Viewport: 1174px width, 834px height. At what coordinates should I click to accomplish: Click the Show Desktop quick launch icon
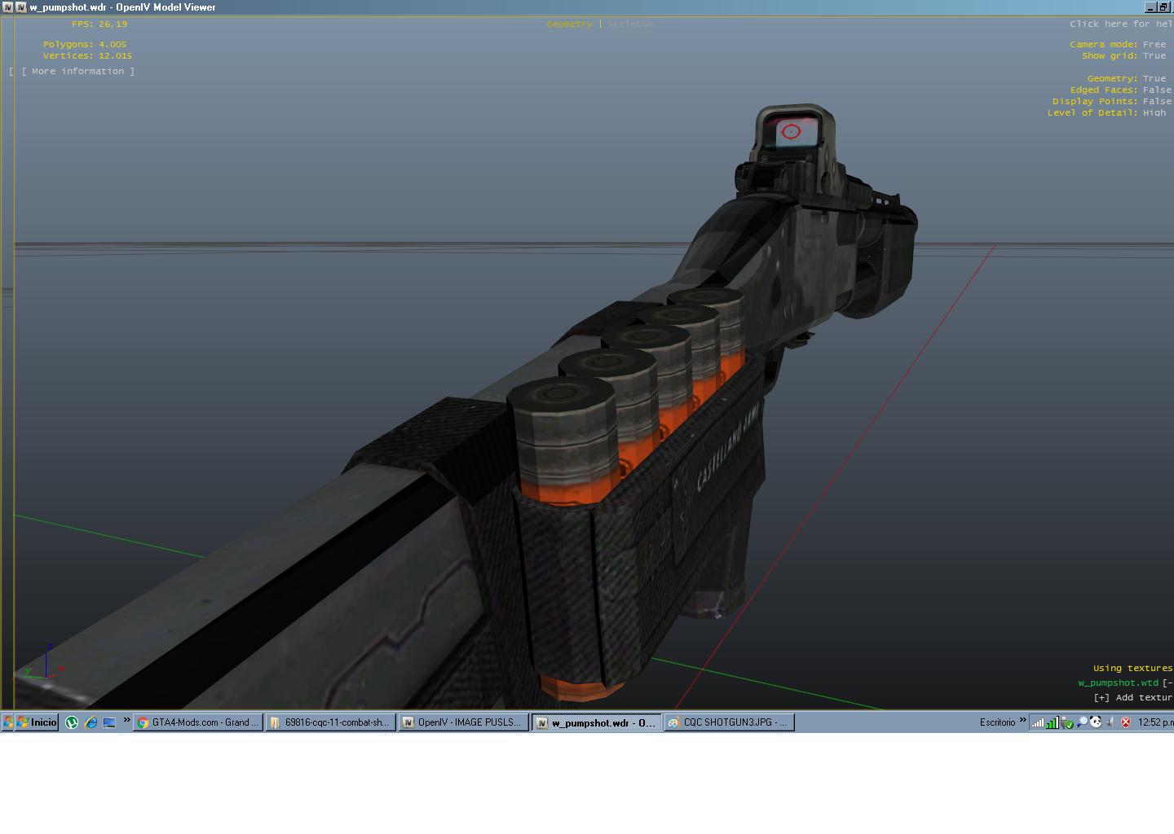[109, 722]
